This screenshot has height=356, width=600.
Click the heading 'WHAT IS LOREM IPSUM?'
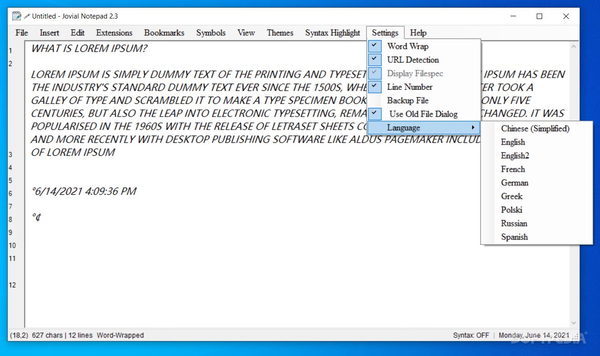click(x=89, y=48)
